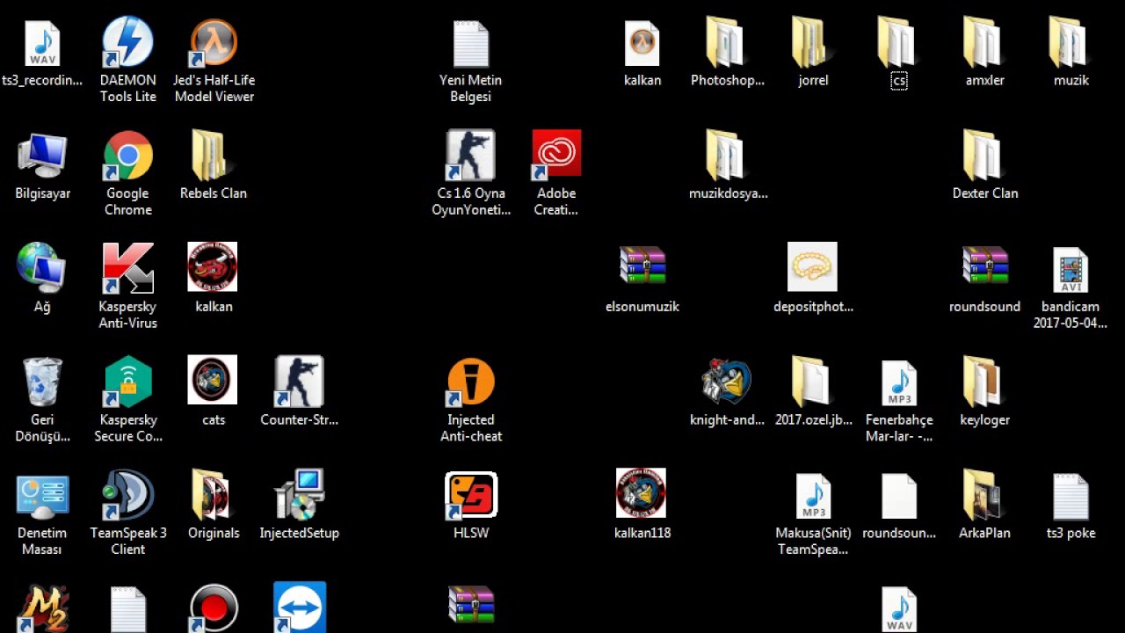Open 2017.ozel.jb folder

[810, 382]
